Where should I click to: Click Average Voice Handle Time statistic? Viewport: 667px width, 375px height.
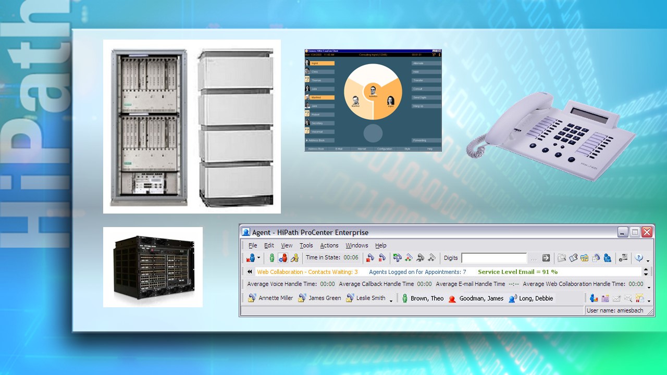[291, 284]
